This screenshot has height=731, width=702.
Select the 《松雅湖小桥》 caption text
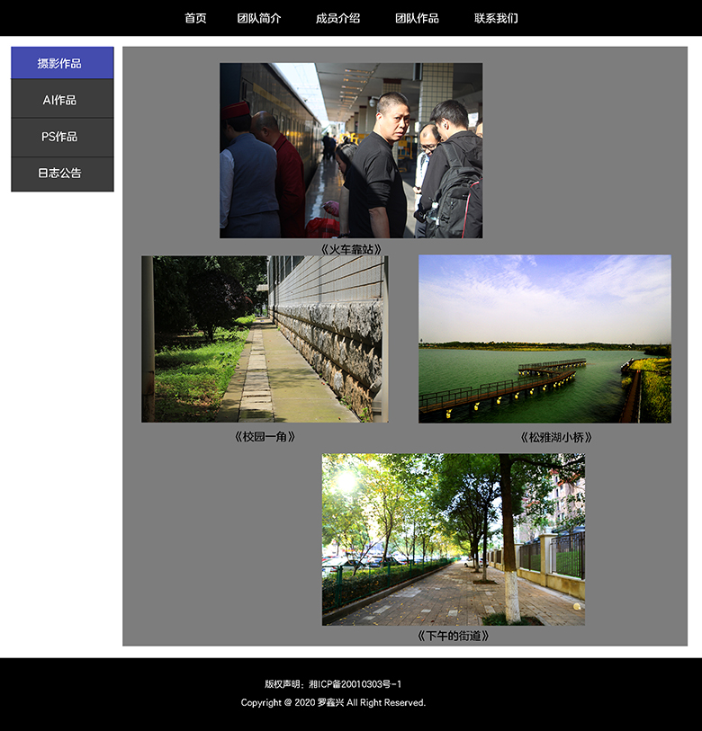(x=556, y=438)
